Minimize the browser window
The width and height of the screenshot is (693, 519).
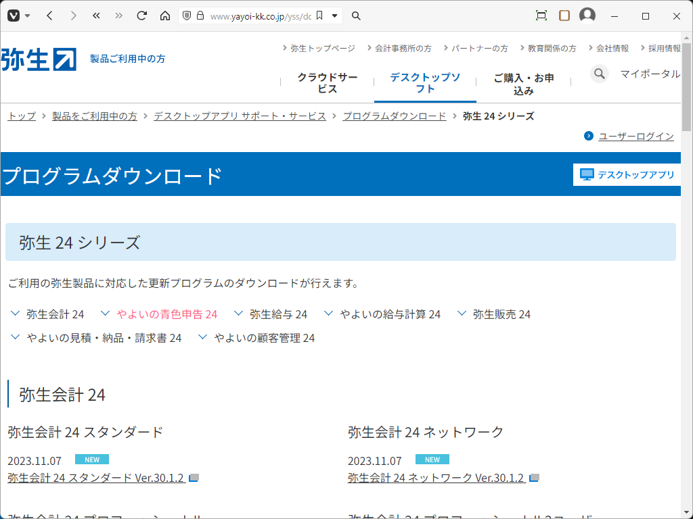pyautogui.click(x=614, y=16)
